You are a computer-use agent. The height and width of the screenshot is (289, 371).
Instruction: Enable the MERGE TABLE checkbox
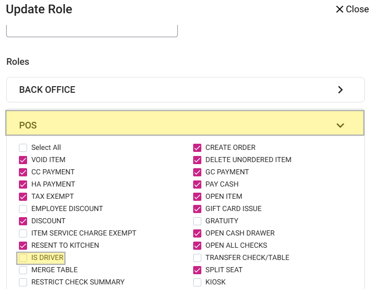(23, 270)
